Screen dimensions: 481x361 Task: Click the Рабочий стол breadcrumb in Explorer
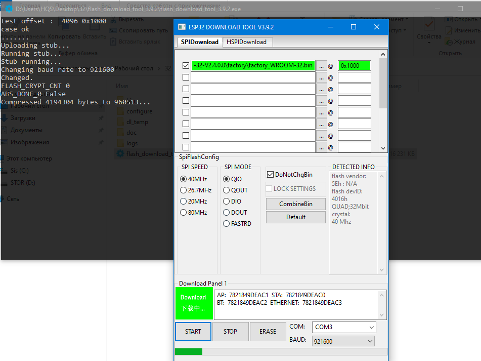coord(134,68)
